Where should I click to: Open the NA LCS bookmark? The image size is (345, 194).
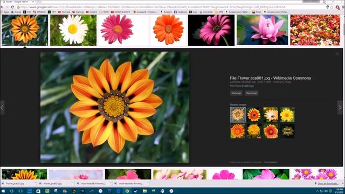[91, 12]
